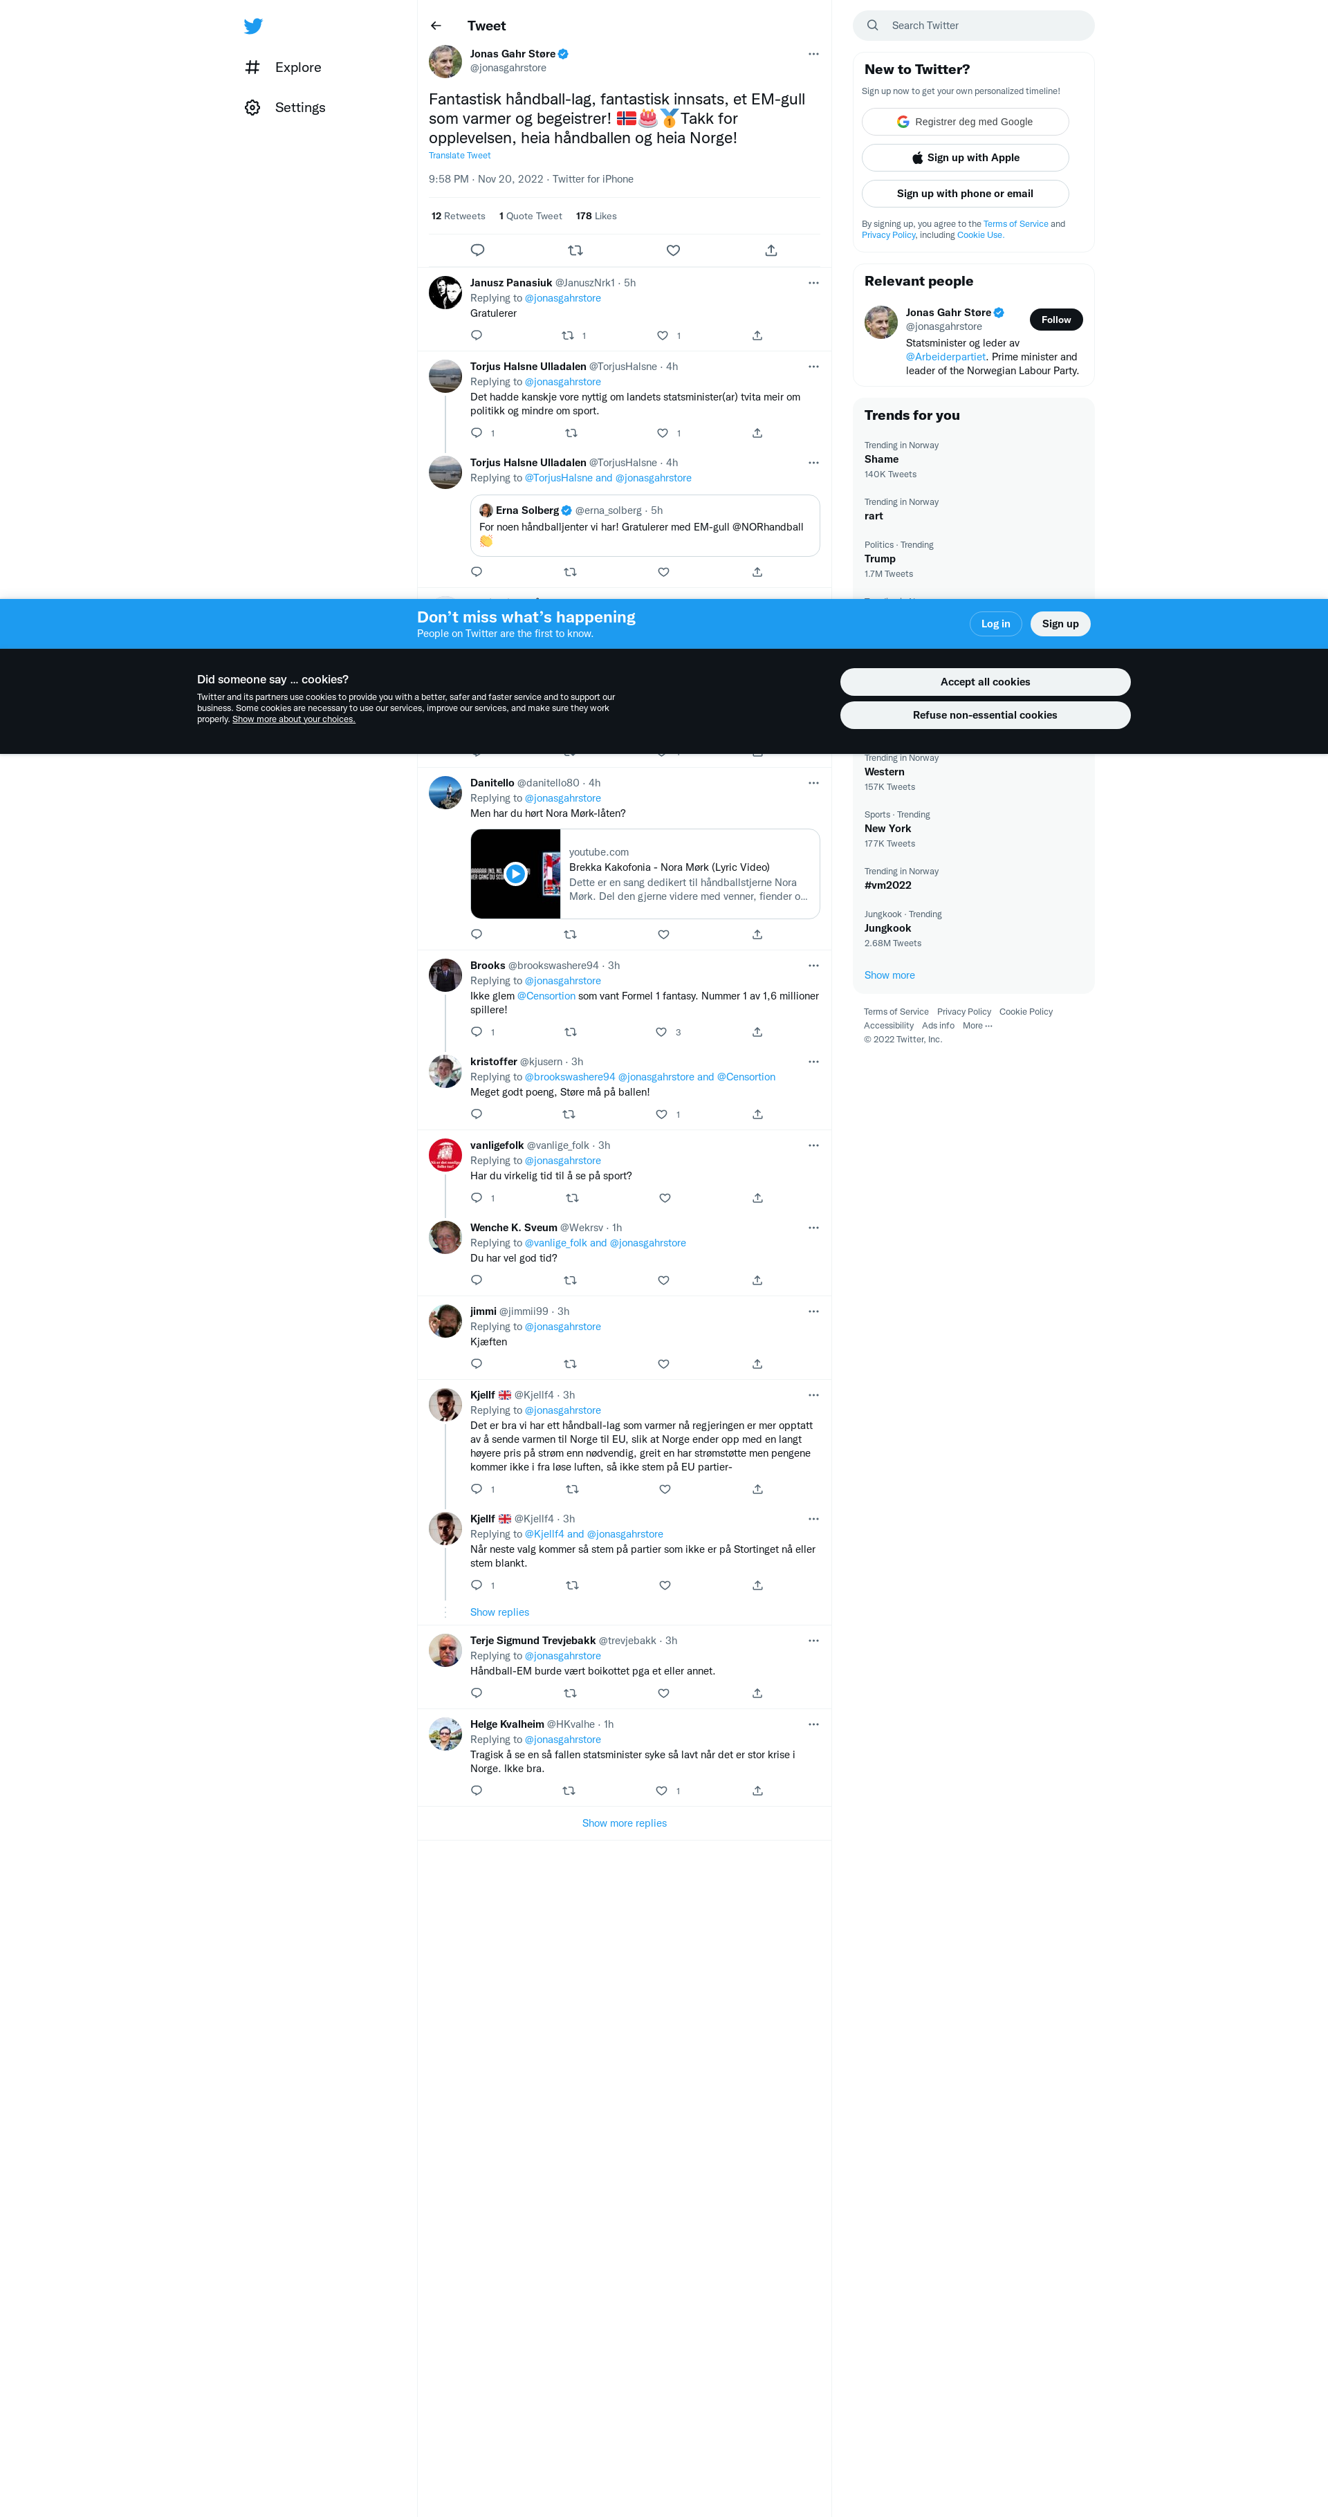
Task: Open the youtube.com Brekka Kakofonia link card
Action: coord(645,874)
